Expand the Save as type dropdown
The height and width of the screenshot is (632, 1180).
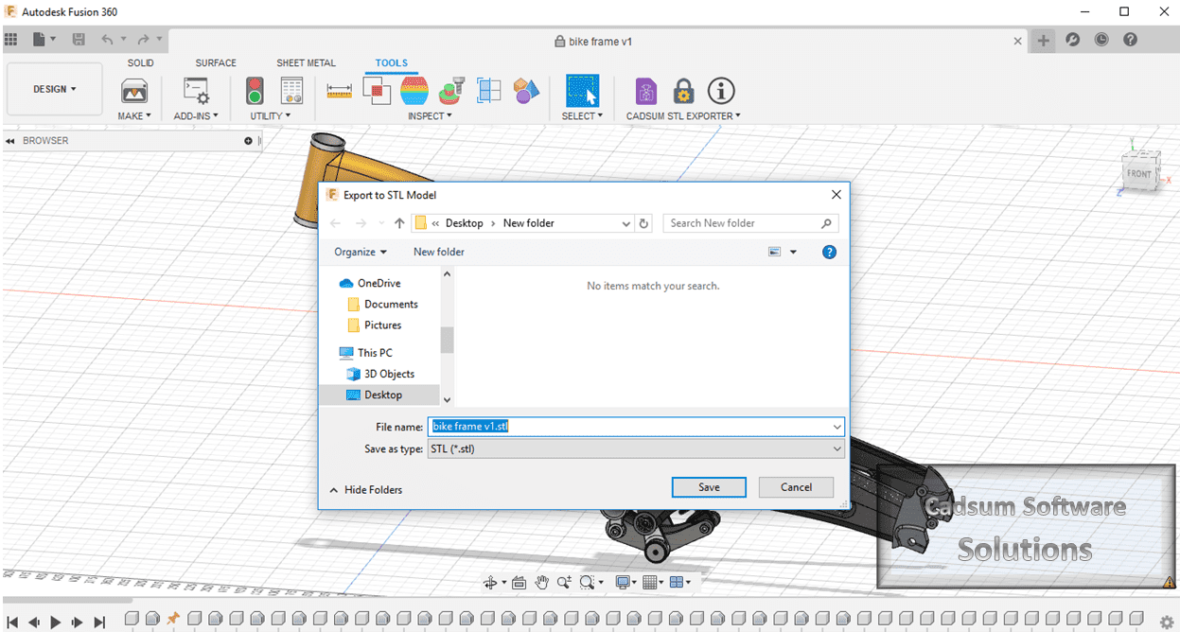coord(837,448)
